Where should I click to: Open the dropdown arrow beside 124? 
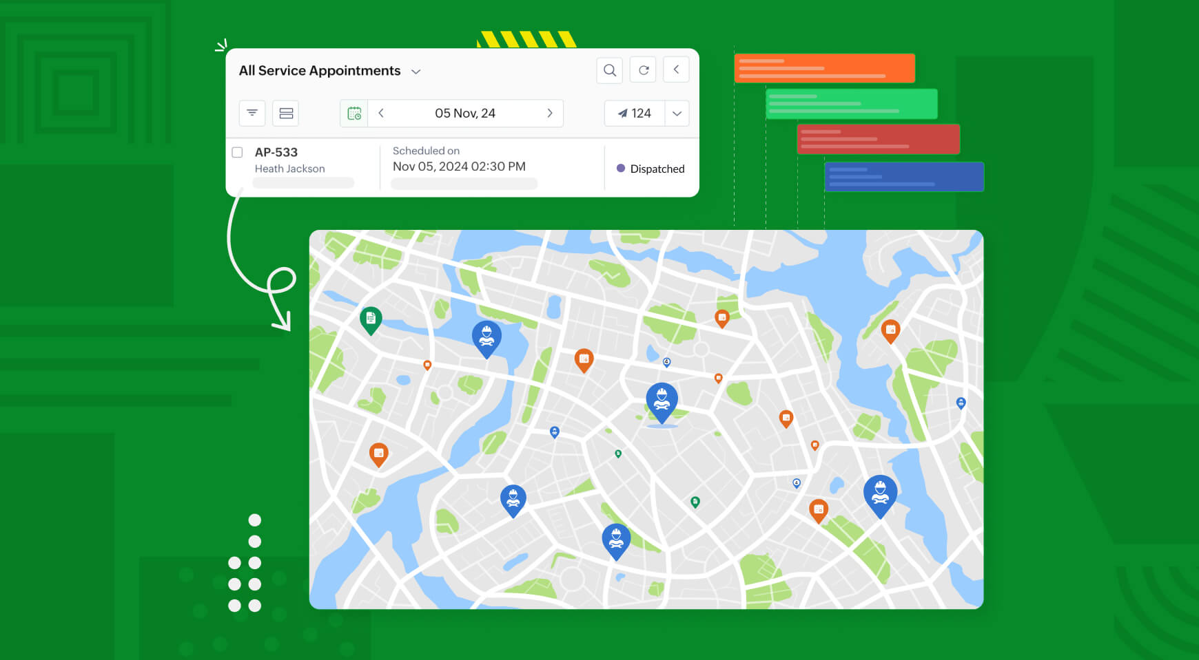[x=677, y=114]
